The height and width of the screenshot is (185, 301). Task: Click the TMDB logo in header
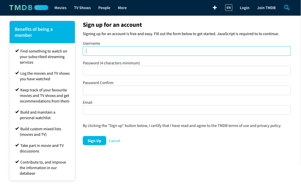29,8
